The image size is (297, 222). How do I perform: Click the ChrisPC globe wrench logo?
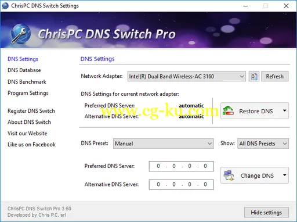coord(20,34)
